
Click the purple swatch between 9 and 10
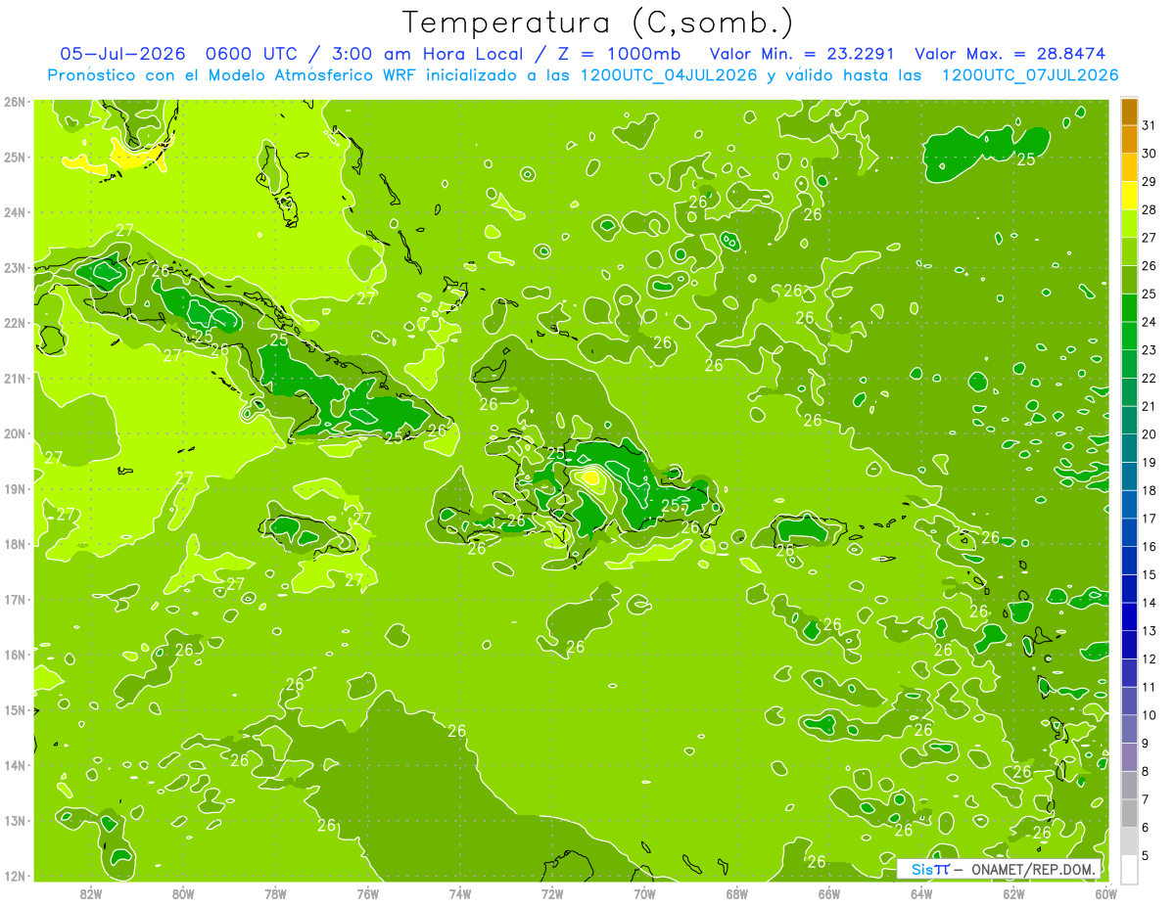click(1129, 729)
